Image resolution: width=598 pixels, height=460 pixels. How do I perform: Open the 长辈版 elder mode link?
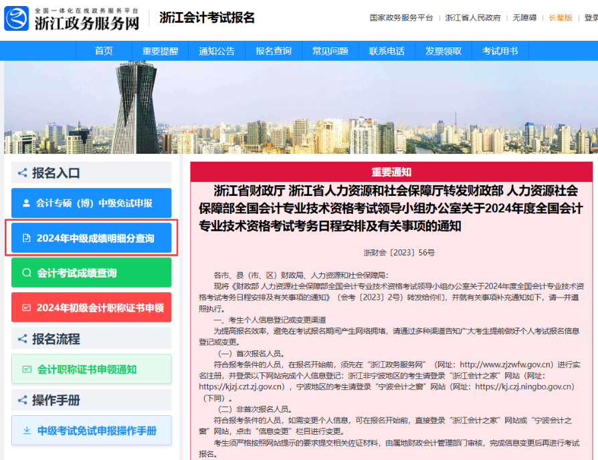click(x=561, y=17)
